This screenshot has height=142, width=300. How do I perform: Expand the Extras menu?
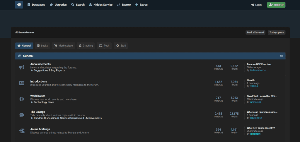coord(142,5)
